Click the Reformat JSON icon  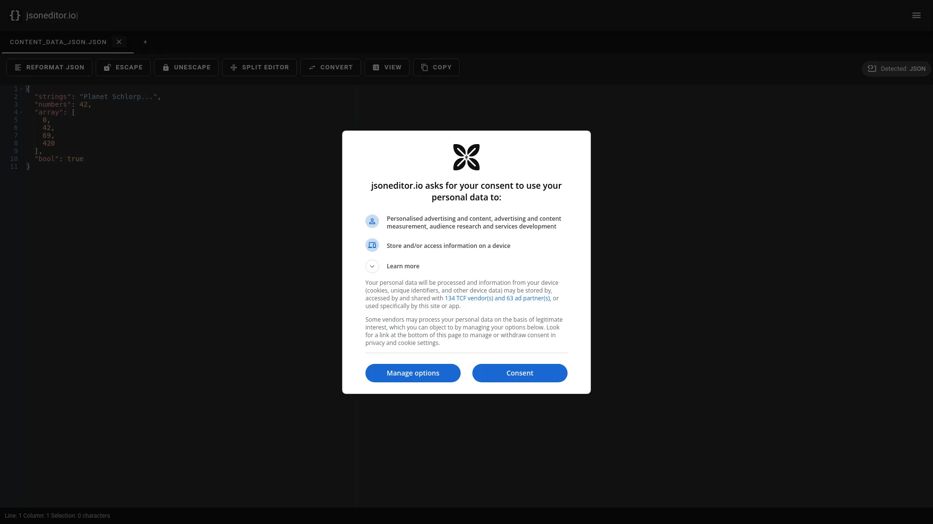click(17, 66)
